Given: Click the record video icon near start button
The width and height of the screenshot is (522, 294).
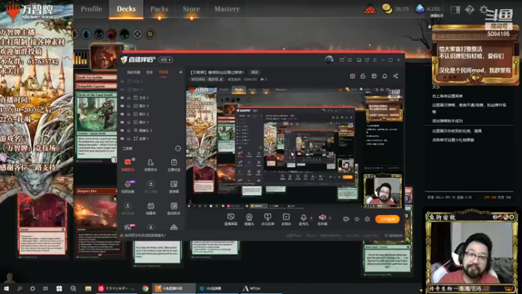Looking at the screenshot, I should [x=346, y=219].
